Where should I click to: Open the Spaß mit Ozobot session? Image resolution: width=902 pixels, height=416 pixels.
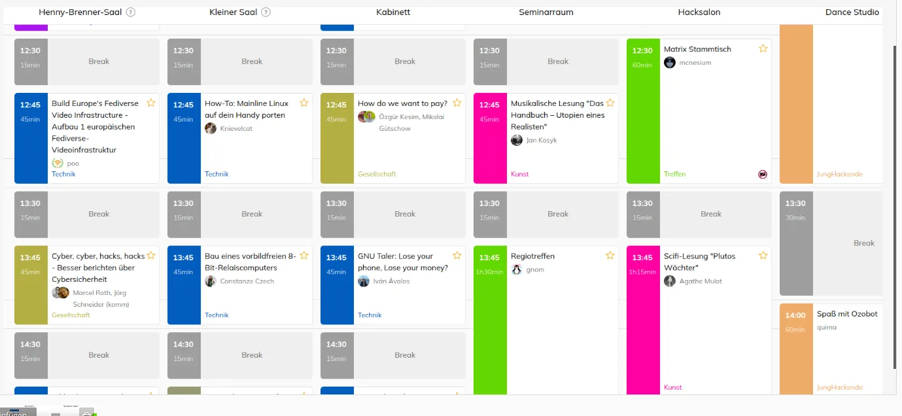[x=847, y=314]
